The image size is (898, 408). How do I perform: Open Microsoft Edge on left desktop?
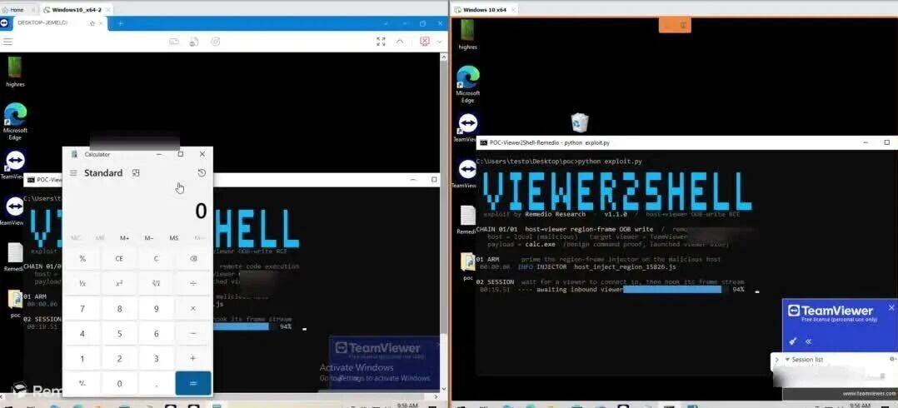click(x=15, y=121)
